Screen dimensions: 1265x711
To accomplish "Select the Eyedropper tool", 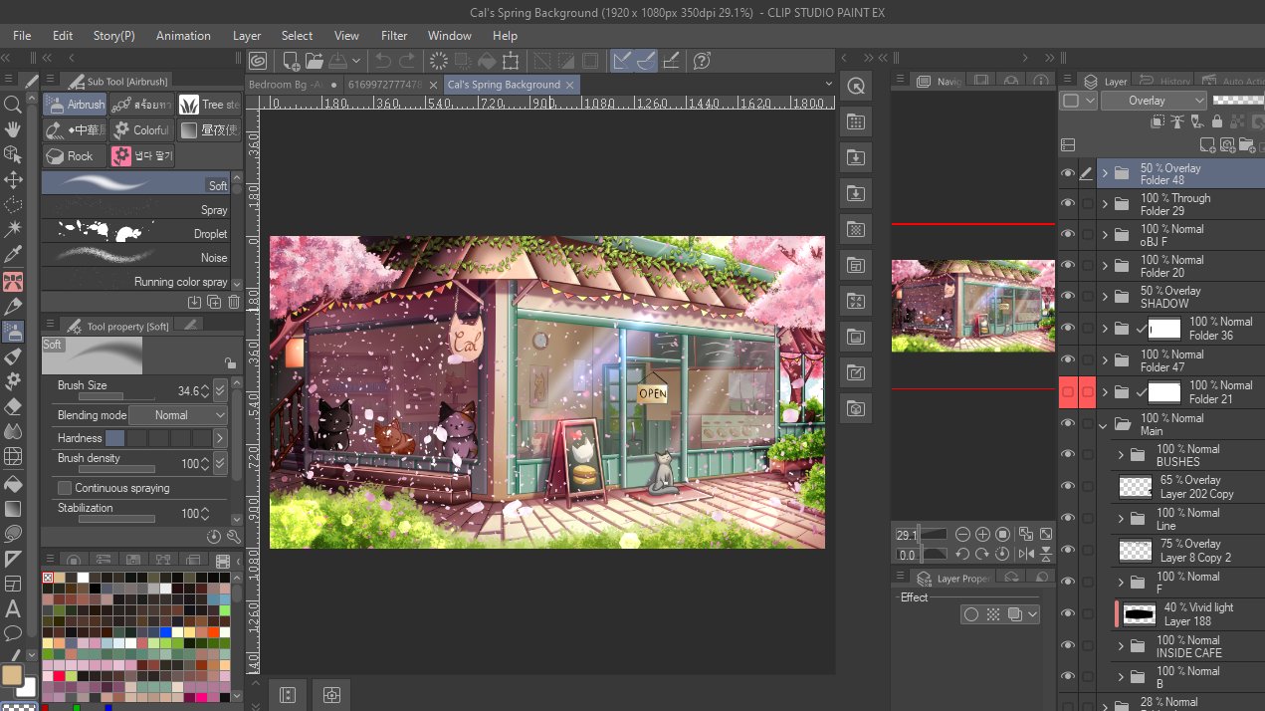I will click(x=13, y=255).
